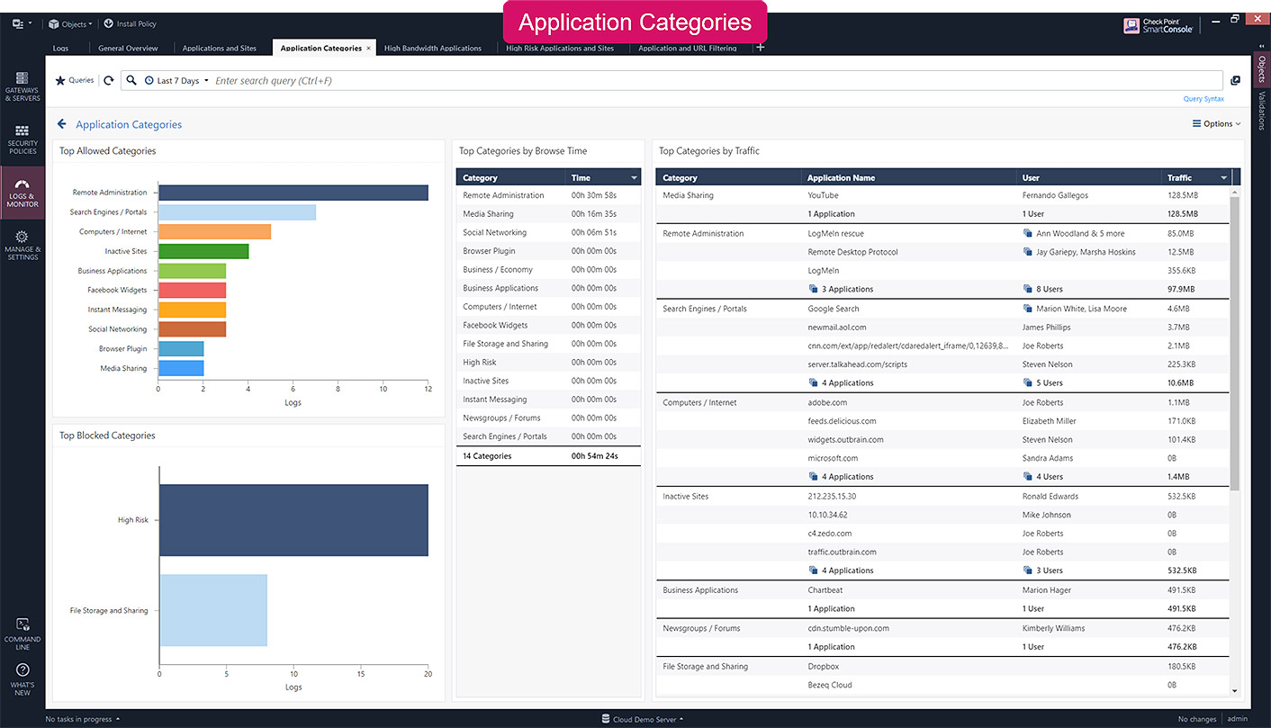Select Remote Desktop Protocol row
1271x728 pixels.
[943, 252]
